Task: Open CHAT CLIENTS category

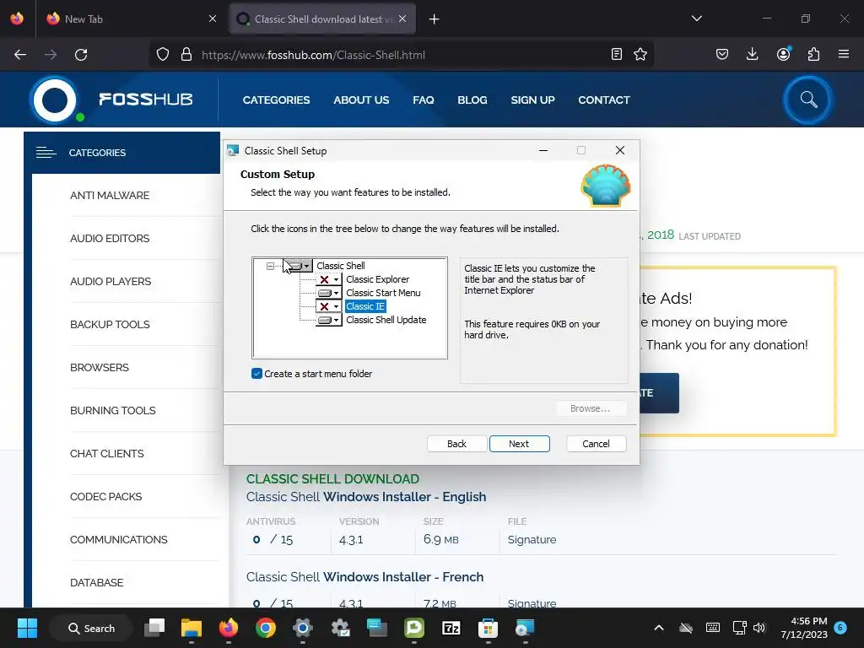Action: 107,453
